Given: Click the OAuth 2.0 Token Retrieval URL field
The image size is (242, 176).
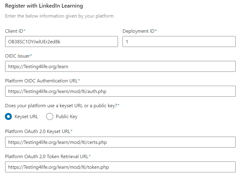Looking at the screenshot, I should pyautogui.click(x=120, y=167).
